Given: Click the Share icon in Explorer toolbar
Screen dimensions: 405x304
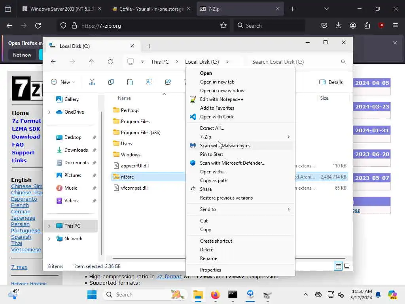Looking at the screenshot, I should (x=168, y=82).
